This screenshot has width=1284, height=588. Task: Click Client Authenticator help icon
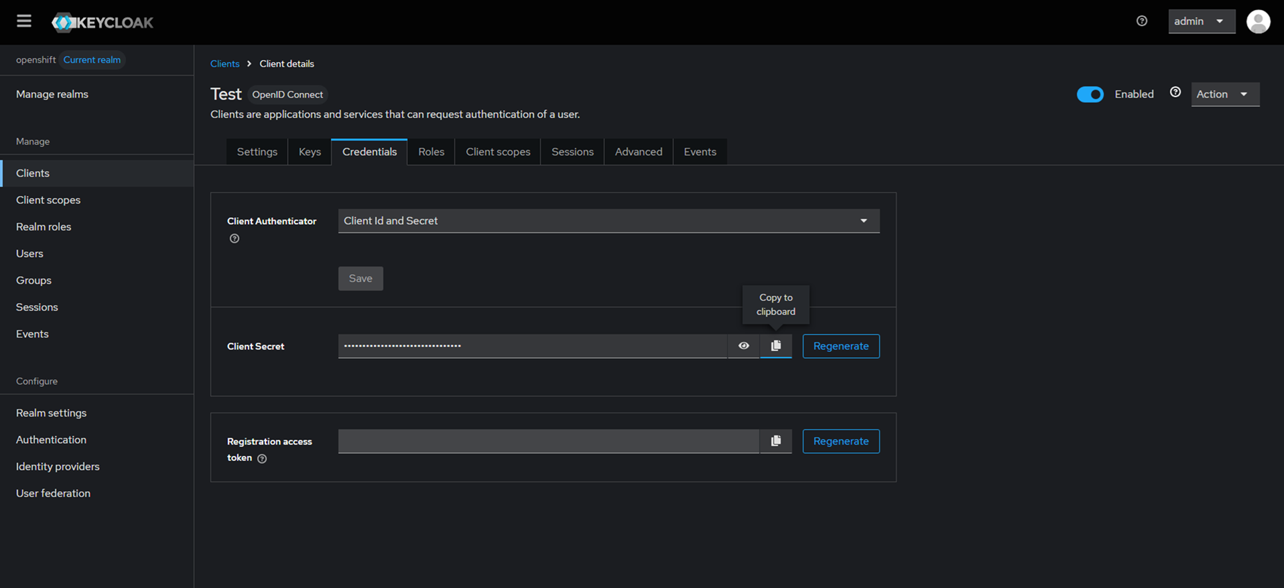pos(235,238)
